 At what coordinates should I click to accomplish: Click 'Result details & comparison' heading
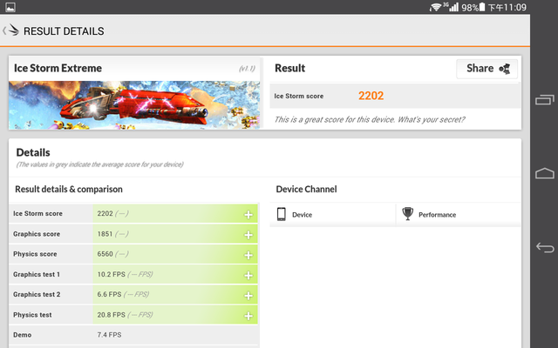(x=69, y=190)
